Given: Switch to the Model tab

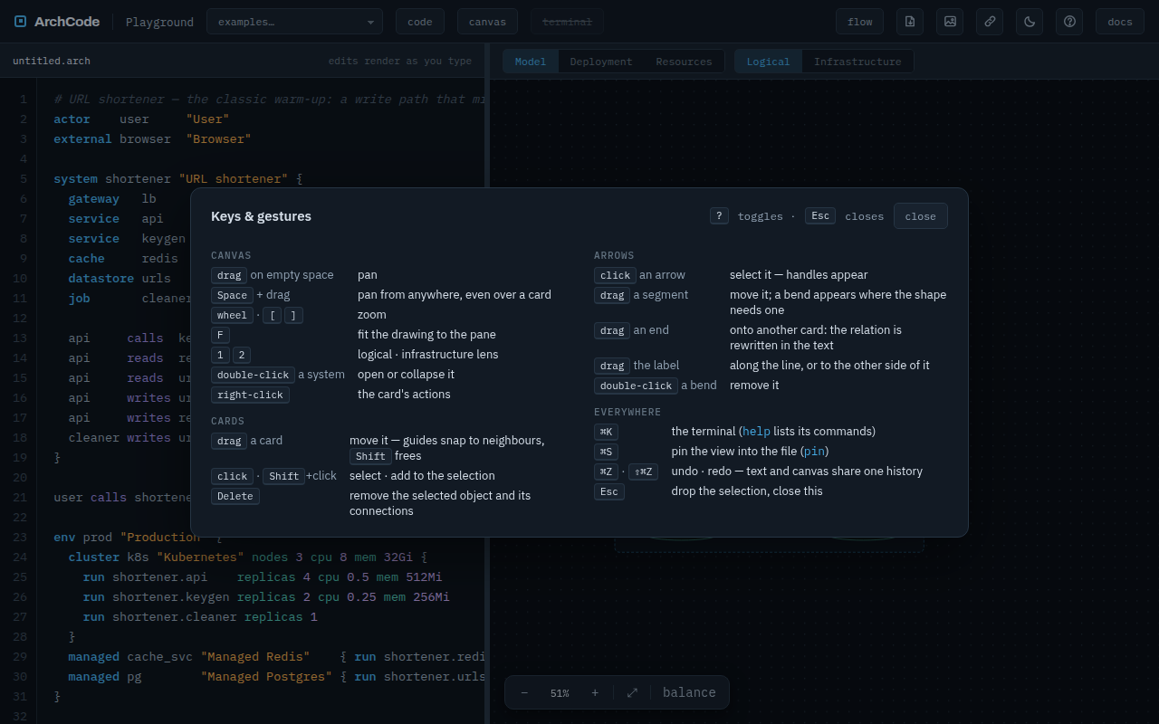Looking at the screenshot, I should (531, 62).
